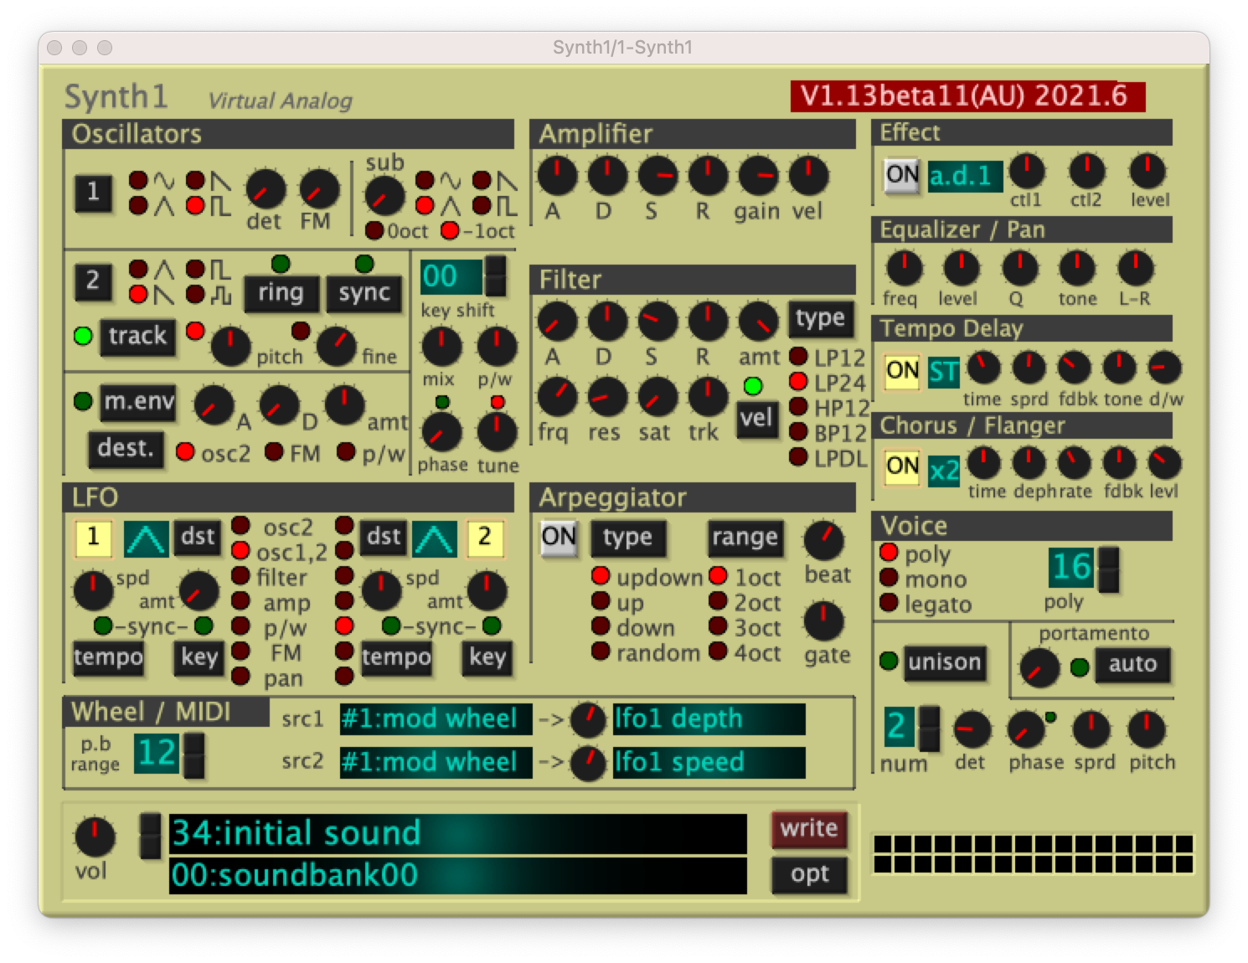Screen dimensions: 1248x963
Task: Select sub oscillator square waveform LED
Action: pyautogui.click(x=482, y=205)
